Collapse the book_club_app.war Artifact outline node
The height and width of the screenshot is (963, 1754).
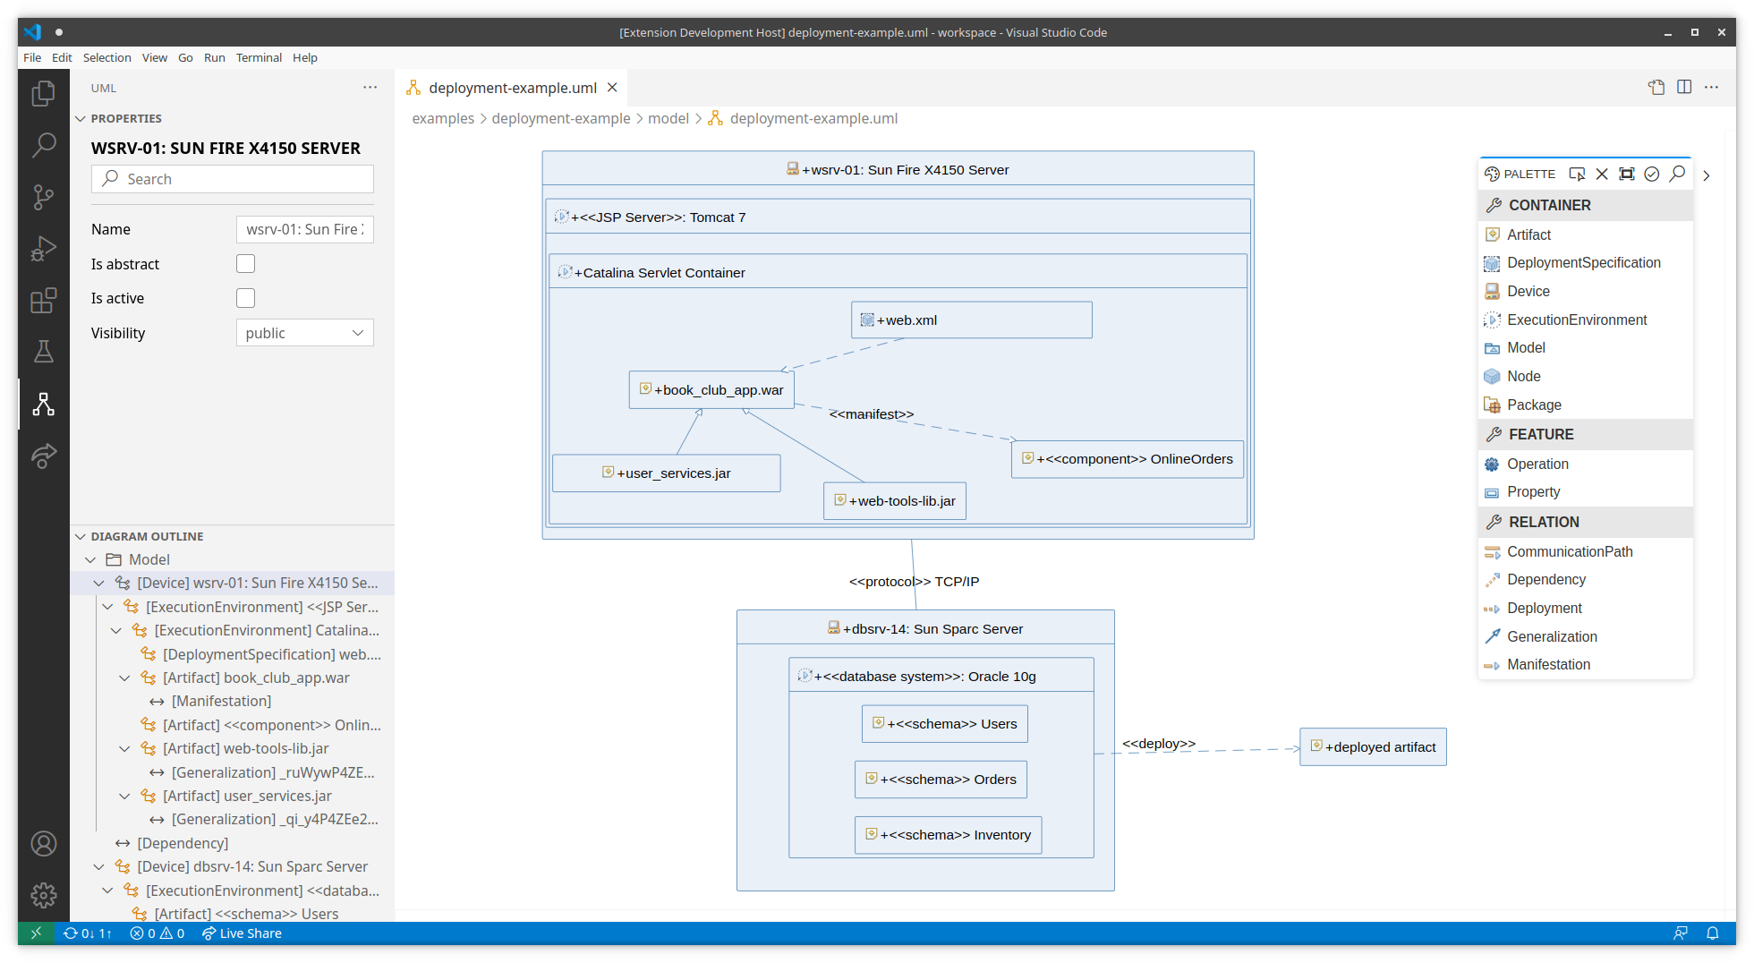click(124, 678)
